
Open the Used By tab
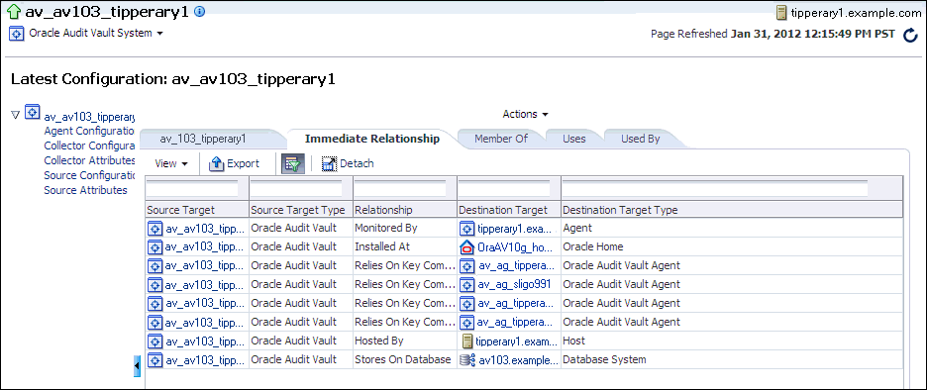(640, 139)
